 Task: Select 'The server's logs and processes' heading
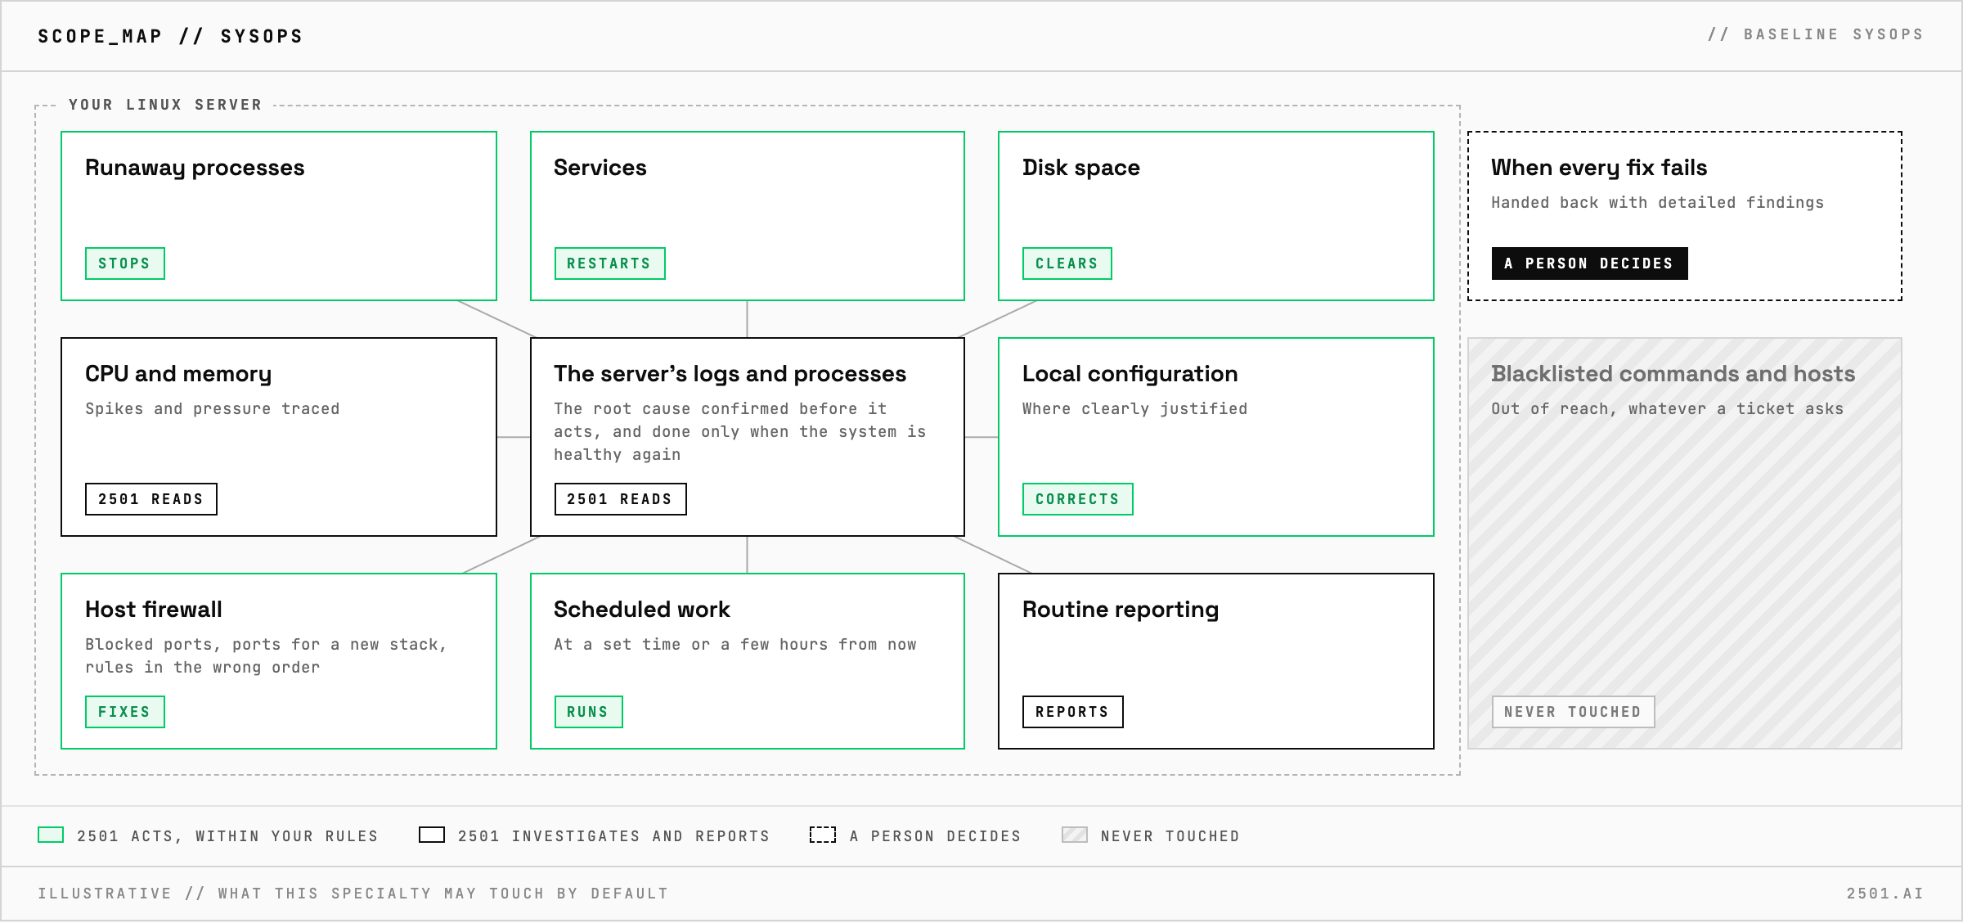730,374
